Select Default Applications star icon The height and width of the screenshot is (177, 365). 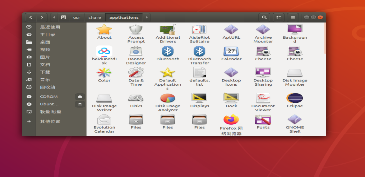(x=168, y=72)
